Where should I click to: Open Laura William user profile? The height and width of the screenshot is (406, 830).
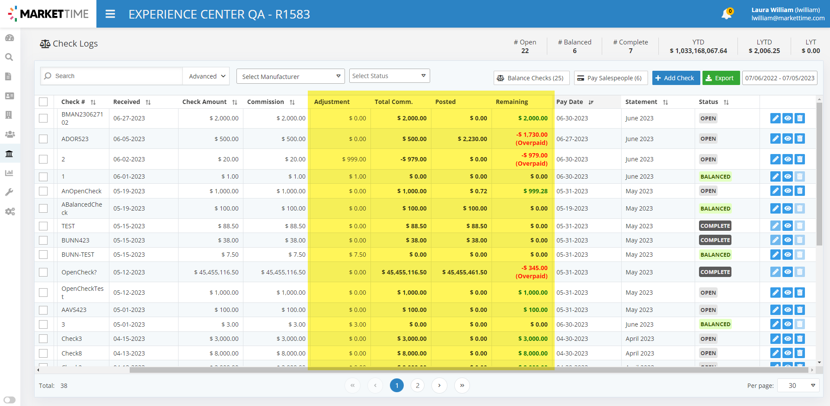[787, 14]
